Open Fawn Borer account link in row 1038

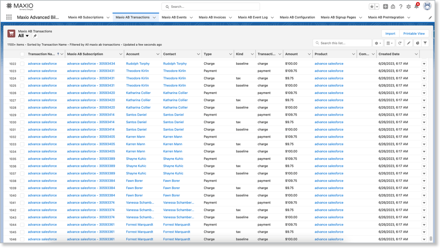tap(135, 181)
